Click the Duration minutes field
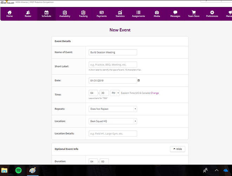Screen dimensions: 232x176 [x=104, y=161]
